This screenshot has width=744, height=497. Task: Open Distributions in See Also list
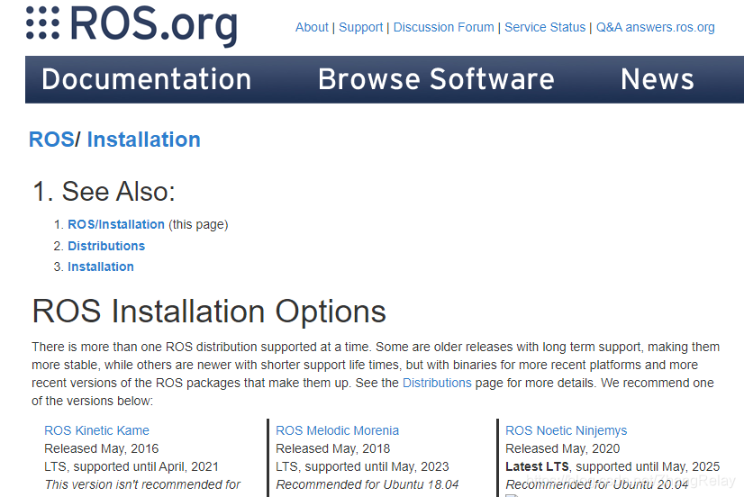pyautogui.click(x=106, y=246)
